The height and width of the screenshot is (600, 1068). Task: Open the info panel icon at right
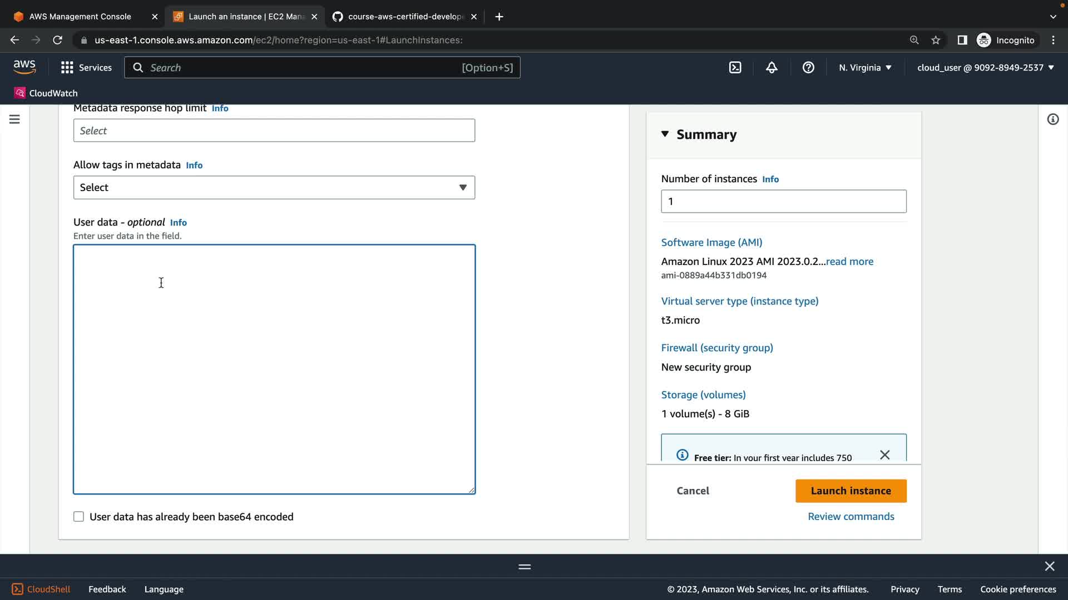1052,119
